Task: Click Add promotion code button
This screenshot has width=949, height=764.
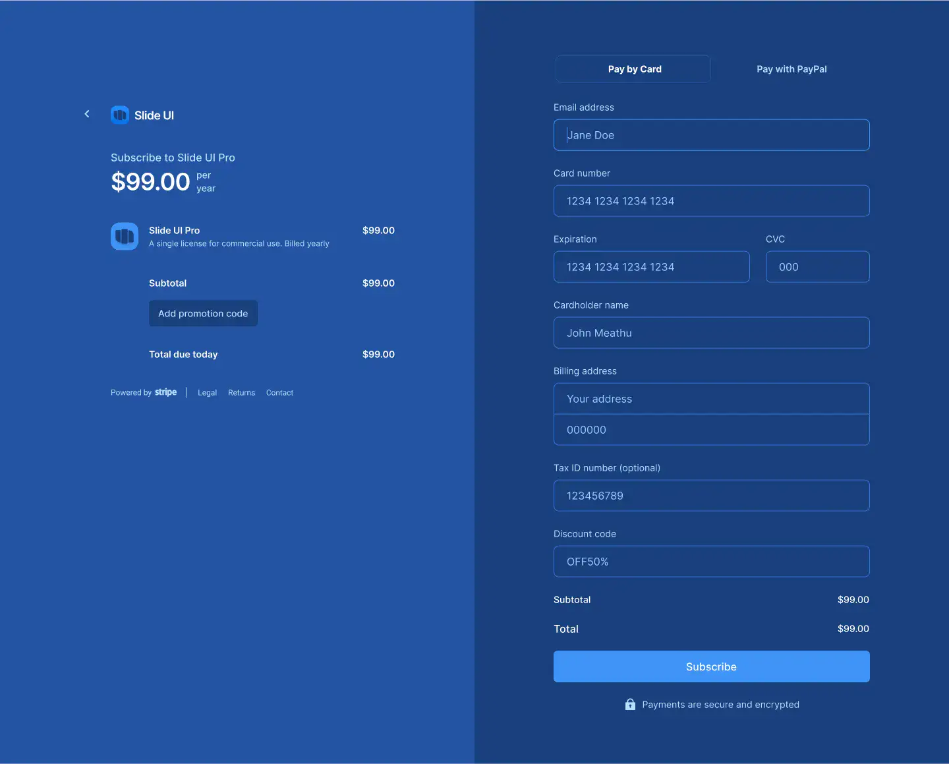Action: tap(203, 314)
